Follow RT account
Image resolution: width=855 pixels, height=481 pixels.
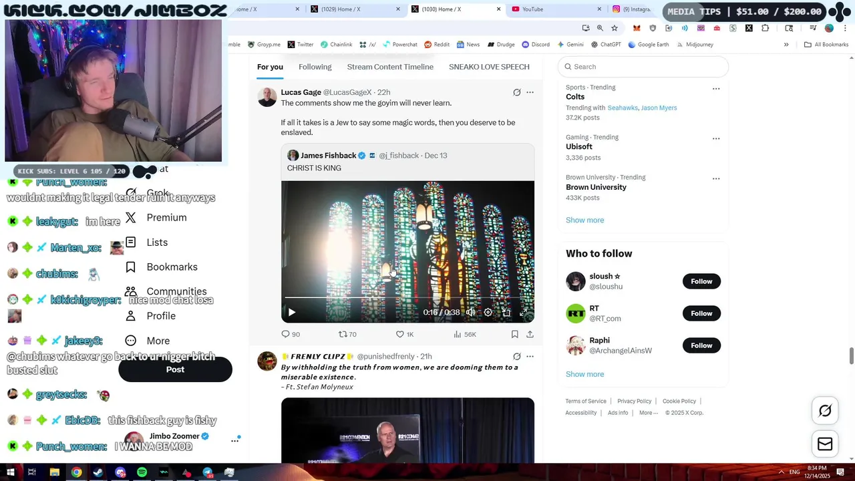(701, 313)
